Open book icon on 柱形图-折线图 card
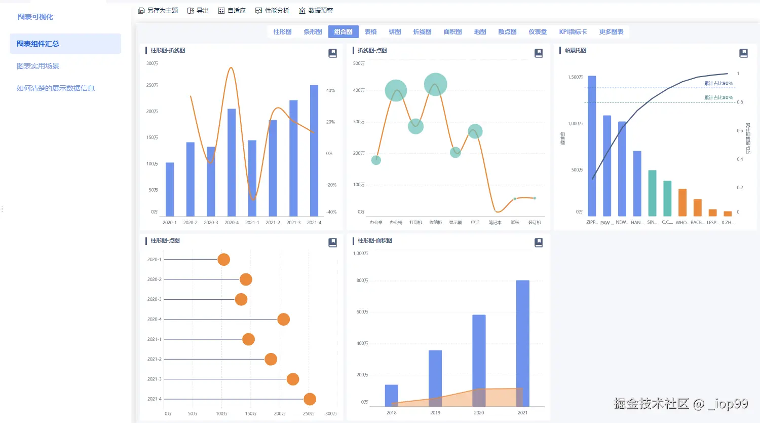760x423 pixels. coord(333,53)
